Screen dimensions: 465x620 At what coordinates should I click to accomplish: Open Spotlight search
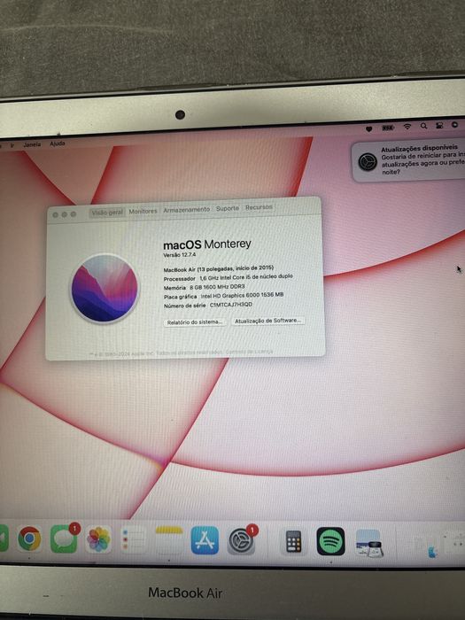point(423,126)
